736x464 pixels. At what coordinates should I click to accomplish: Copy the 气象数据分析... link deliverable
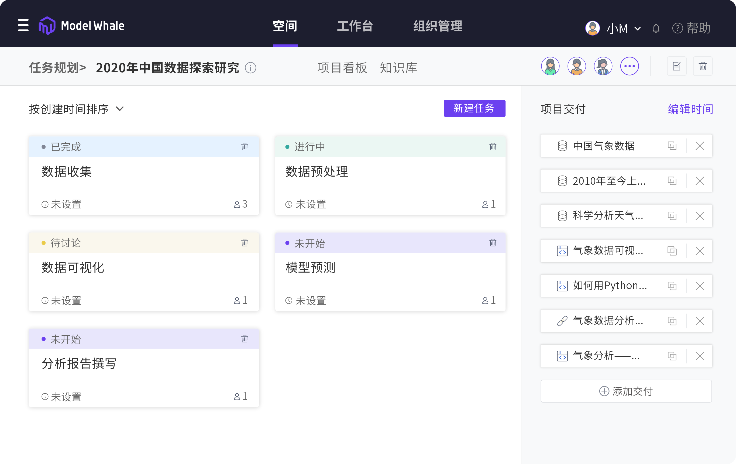(672, 321)
